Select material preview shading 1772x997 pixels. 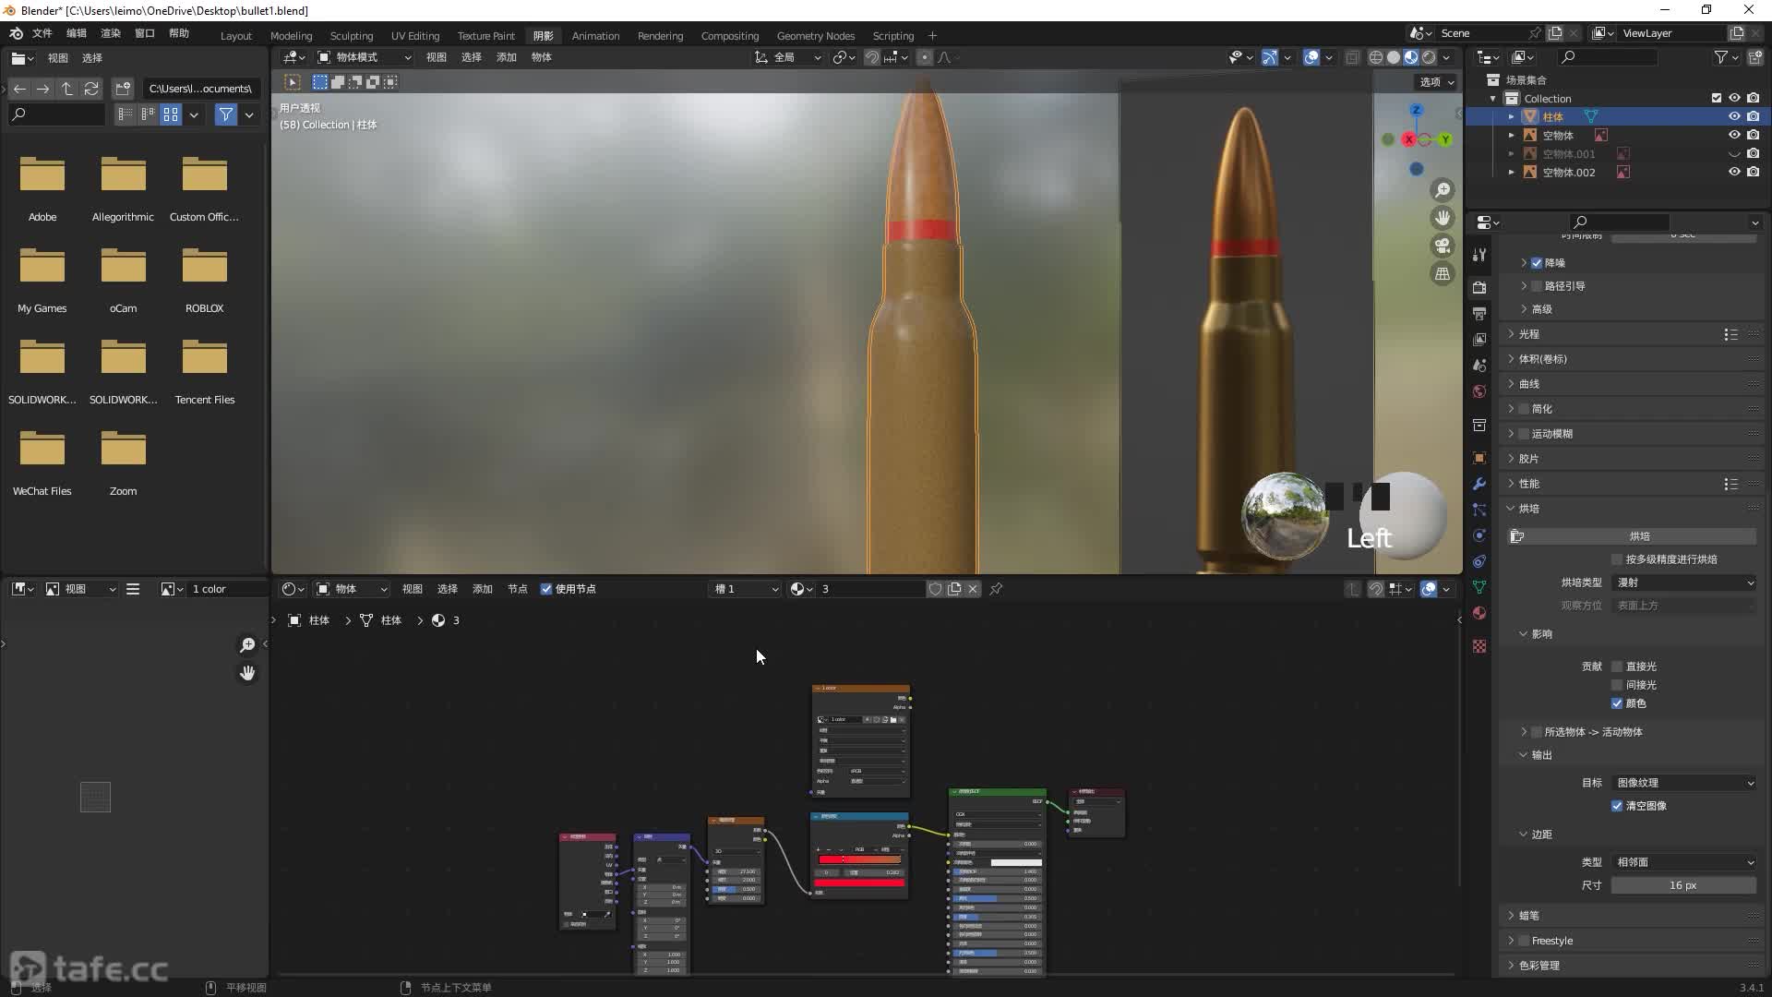point(1411,57)
